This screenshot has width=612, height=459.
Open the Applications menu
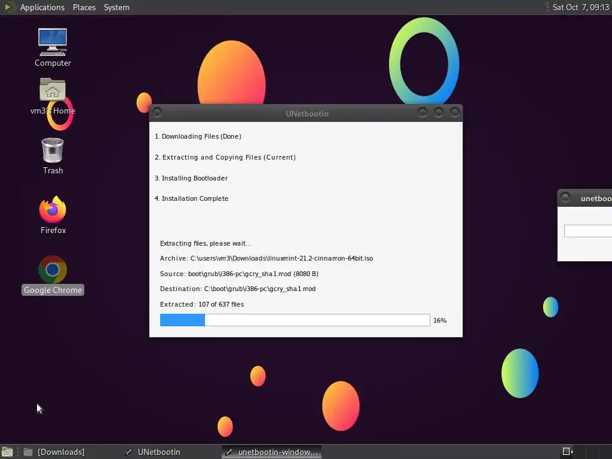tap(42, 7)
